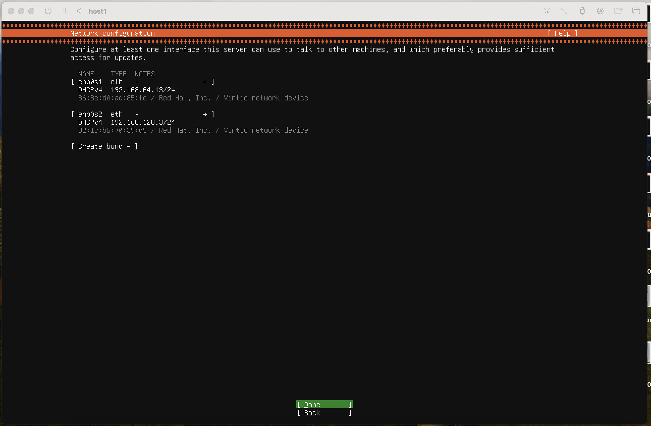Open the enp0s2 interface menu
This screenshot has height=426, width=651.
pos(90,114)
